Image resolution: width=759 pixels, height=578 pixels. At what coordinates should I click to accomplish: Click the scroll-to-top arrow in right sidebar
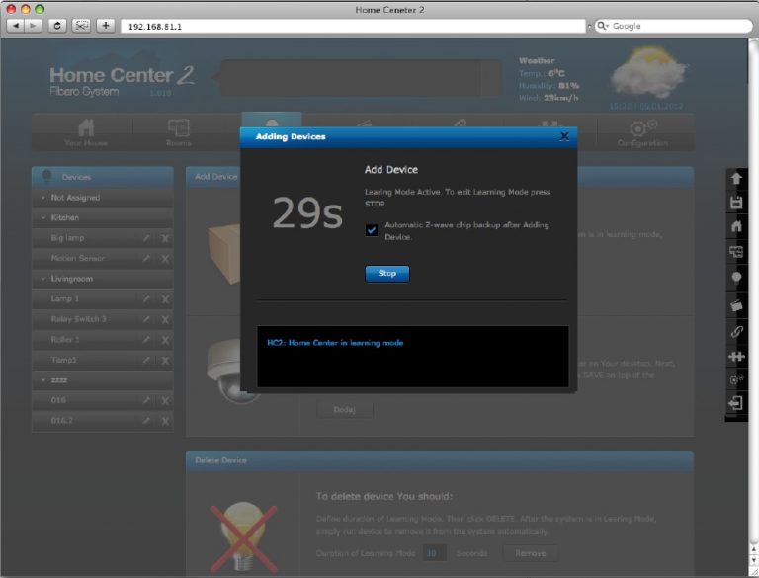[x=736, y=178]
